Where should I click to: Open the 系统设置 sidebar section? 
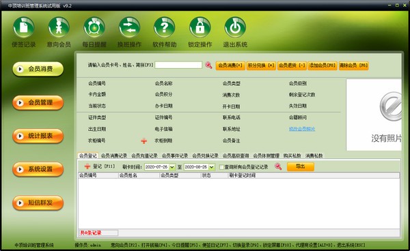[38, 169]
